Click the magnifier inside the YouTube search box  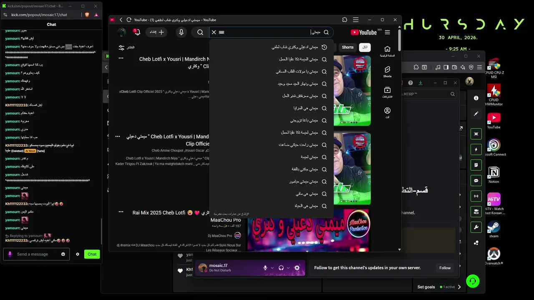click(326, 32)
